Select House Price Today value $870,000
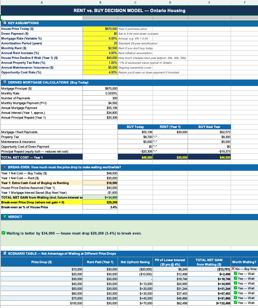 100,29
